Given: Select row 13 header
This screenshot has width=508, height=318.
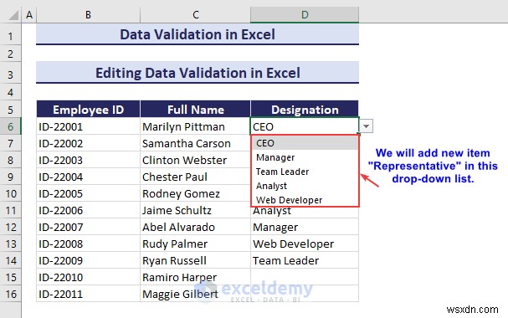Looking at the screenshot, I should [10, 244].
